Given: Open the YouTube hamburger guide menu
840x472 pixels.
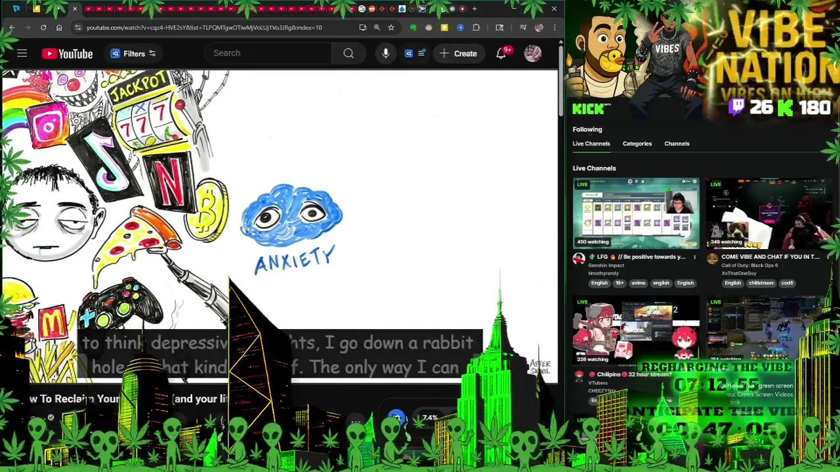Looking at the screenshot, I should coord(22,53).
